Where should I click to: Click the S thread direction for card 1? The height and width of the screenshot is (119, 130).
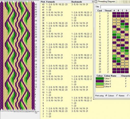[108, 13]
